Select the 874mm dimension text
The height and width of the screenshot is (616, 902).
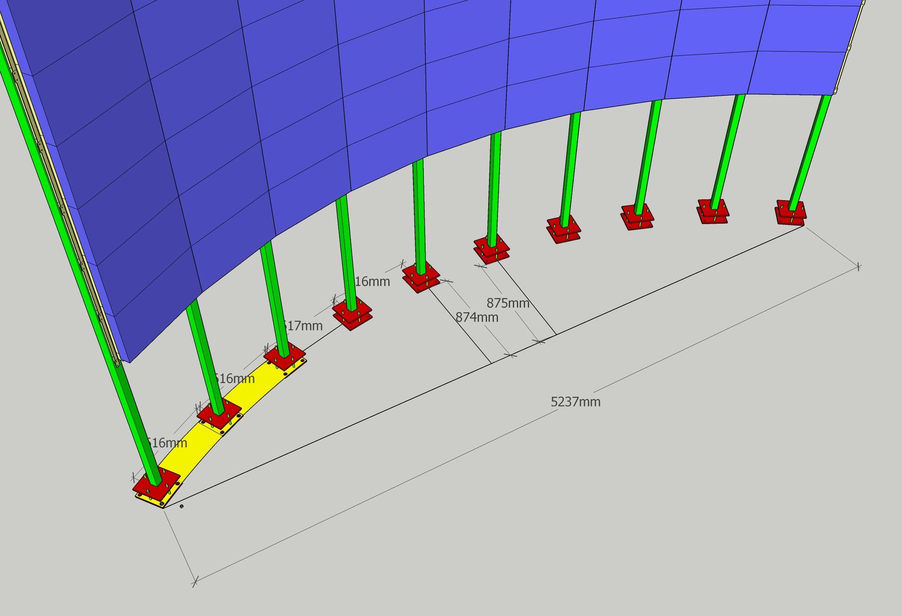tap(476, 318)
